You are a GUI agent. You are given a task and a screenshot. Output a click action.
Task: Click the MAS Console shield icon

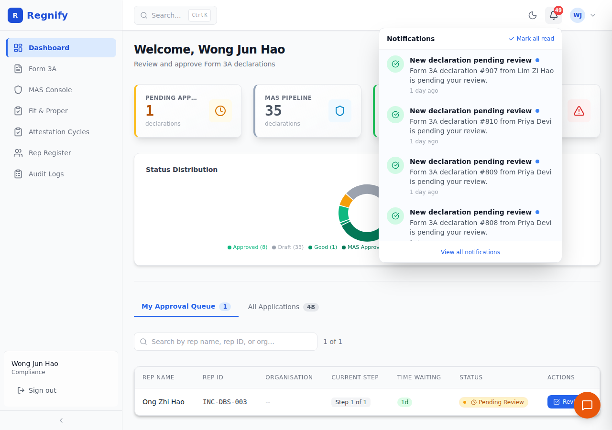(18, 90)
